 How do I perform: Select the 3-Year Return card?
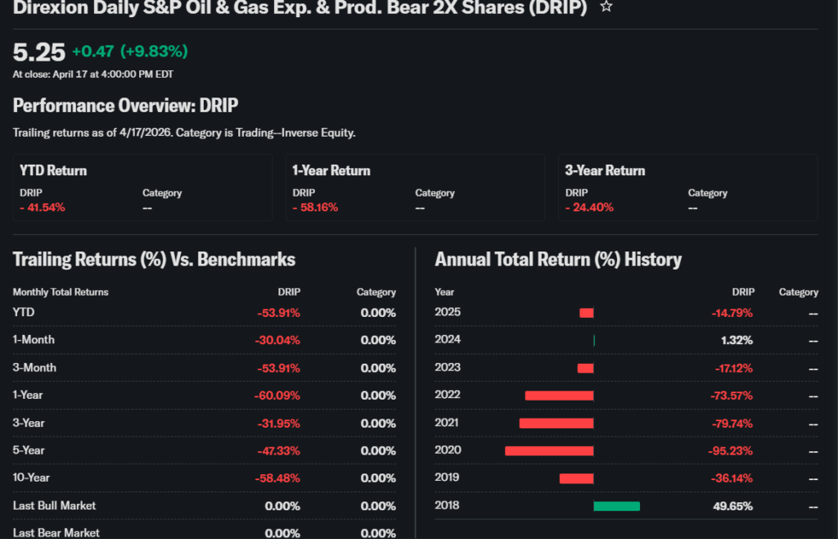click(x=687, y=188)
